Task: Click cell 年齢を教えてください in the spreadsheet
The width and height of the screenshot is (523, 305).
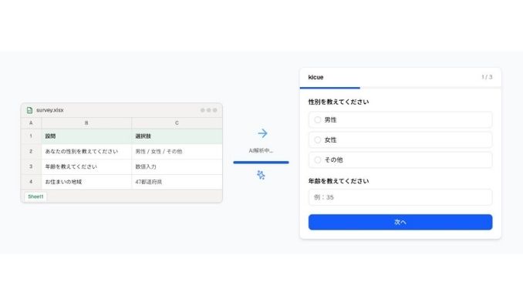Action: click(x=86, y=166)
